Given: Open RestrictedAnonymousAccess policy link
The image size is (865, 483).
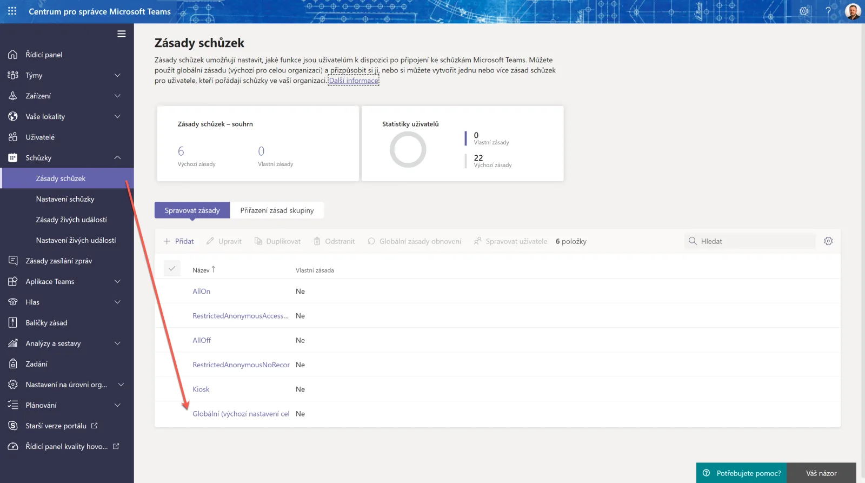Looking at the screenshot, I should click(241, 316).
